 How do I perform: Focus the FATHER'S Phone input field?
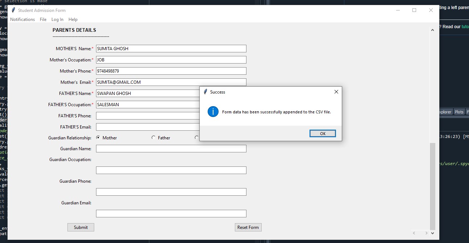click(148, 116)
